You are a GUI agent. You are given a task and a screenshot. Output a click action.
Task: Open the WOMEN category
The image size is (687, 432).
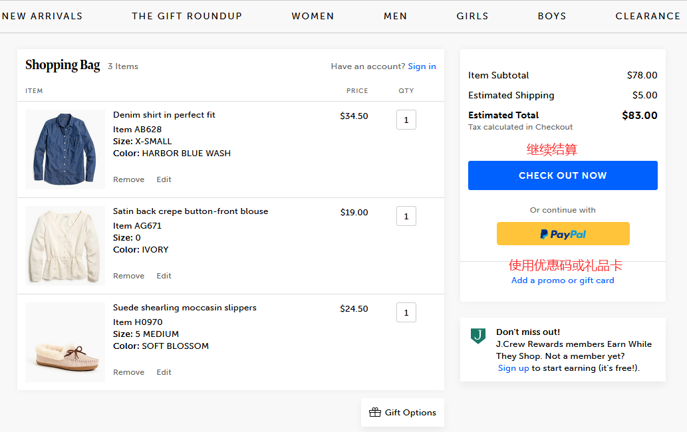click(x=313, y=16)
